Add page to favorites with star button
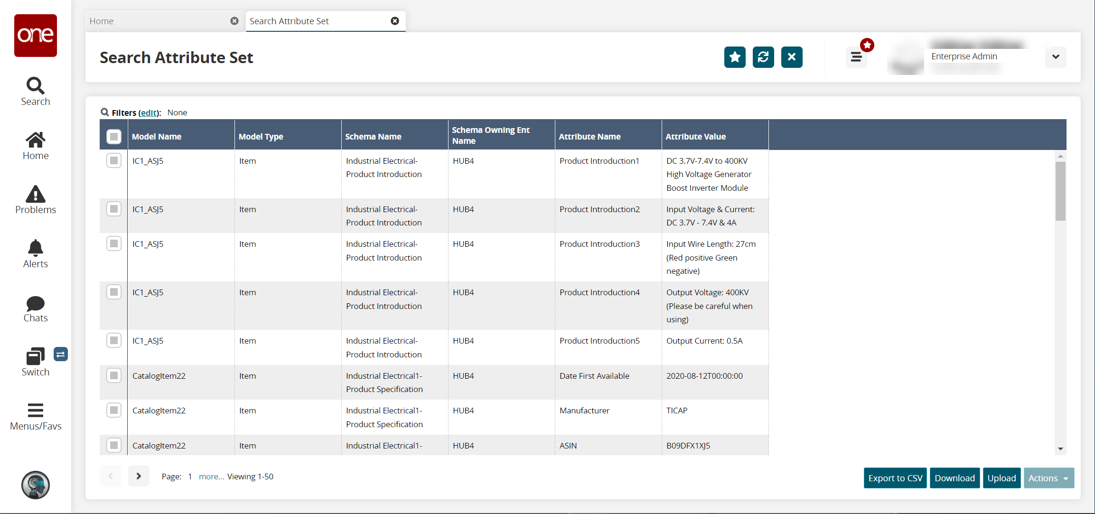Viewport: 1095px width, 514px height. tap(735, 57)
